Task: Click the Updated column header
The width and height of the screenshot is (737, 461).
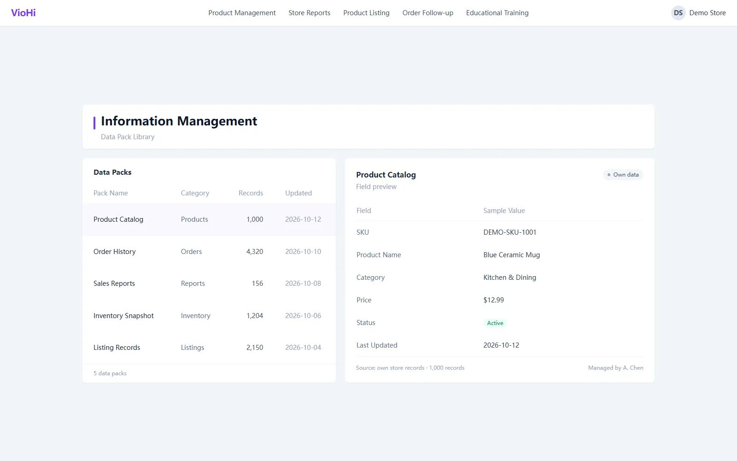Action: pyautogui.click(x=298, y=193)
